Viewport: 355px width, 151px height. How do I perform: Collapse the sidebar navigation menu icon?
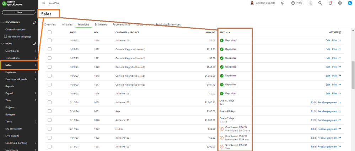click(43, 3)
